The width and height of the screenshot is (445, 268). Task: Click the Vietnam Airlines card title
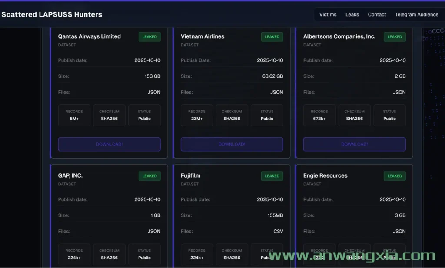coord(203,36)
